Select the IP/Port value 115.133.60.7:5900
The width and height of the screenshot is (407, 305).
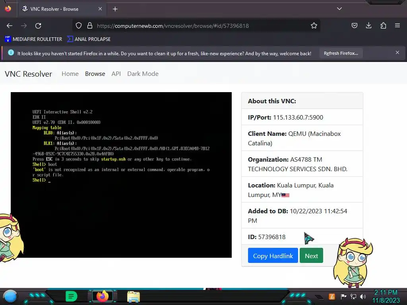(298, 118)
